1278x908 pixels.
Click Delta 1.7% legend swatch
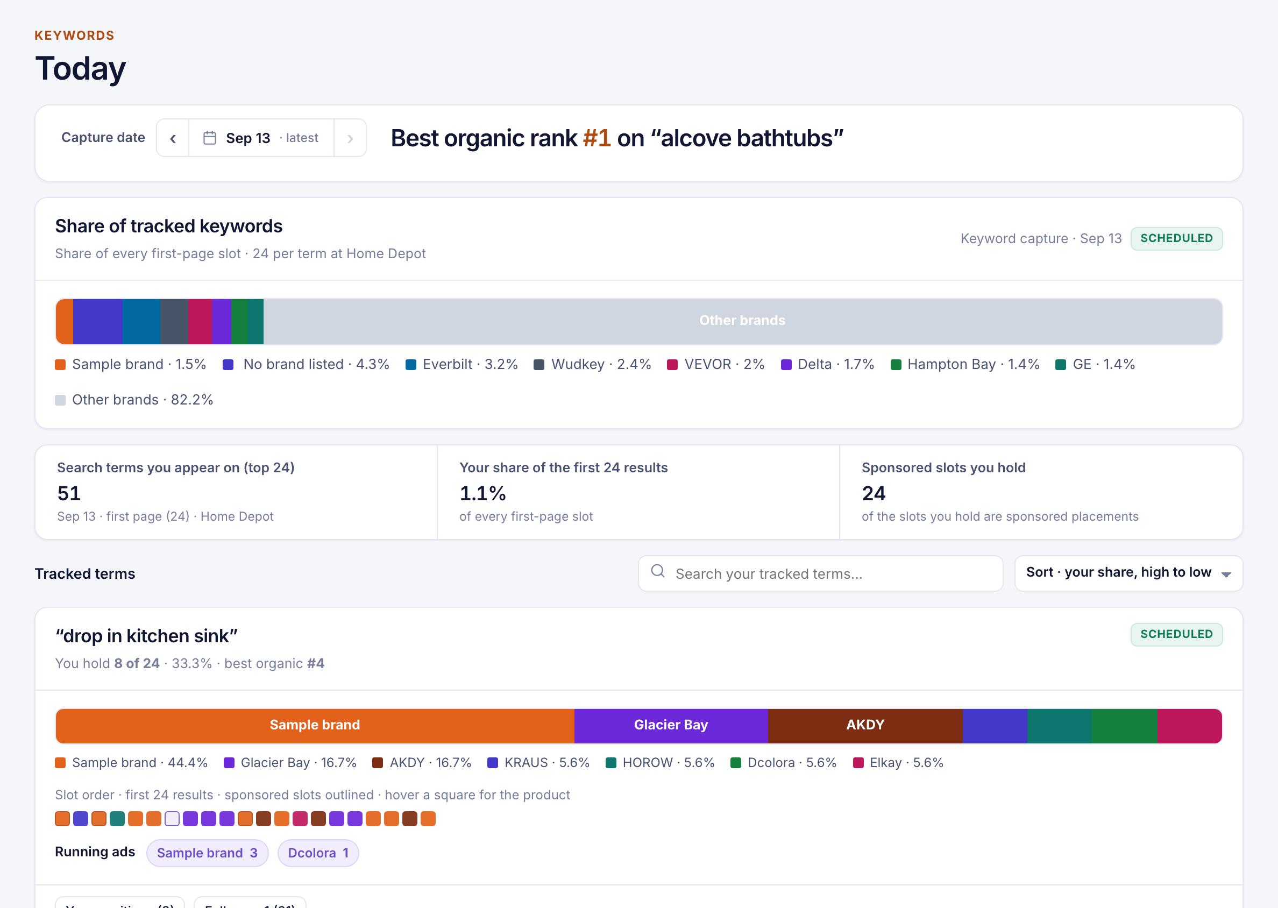click(x=786, y=365)
